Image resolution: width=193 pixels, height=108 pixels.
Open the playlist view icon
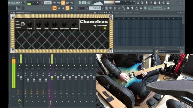click(x=106, y=8)
